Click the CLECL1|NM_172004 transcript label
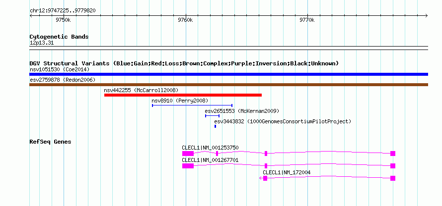The width and height of the screenshot is (442, 206). [x=287, y=172]
